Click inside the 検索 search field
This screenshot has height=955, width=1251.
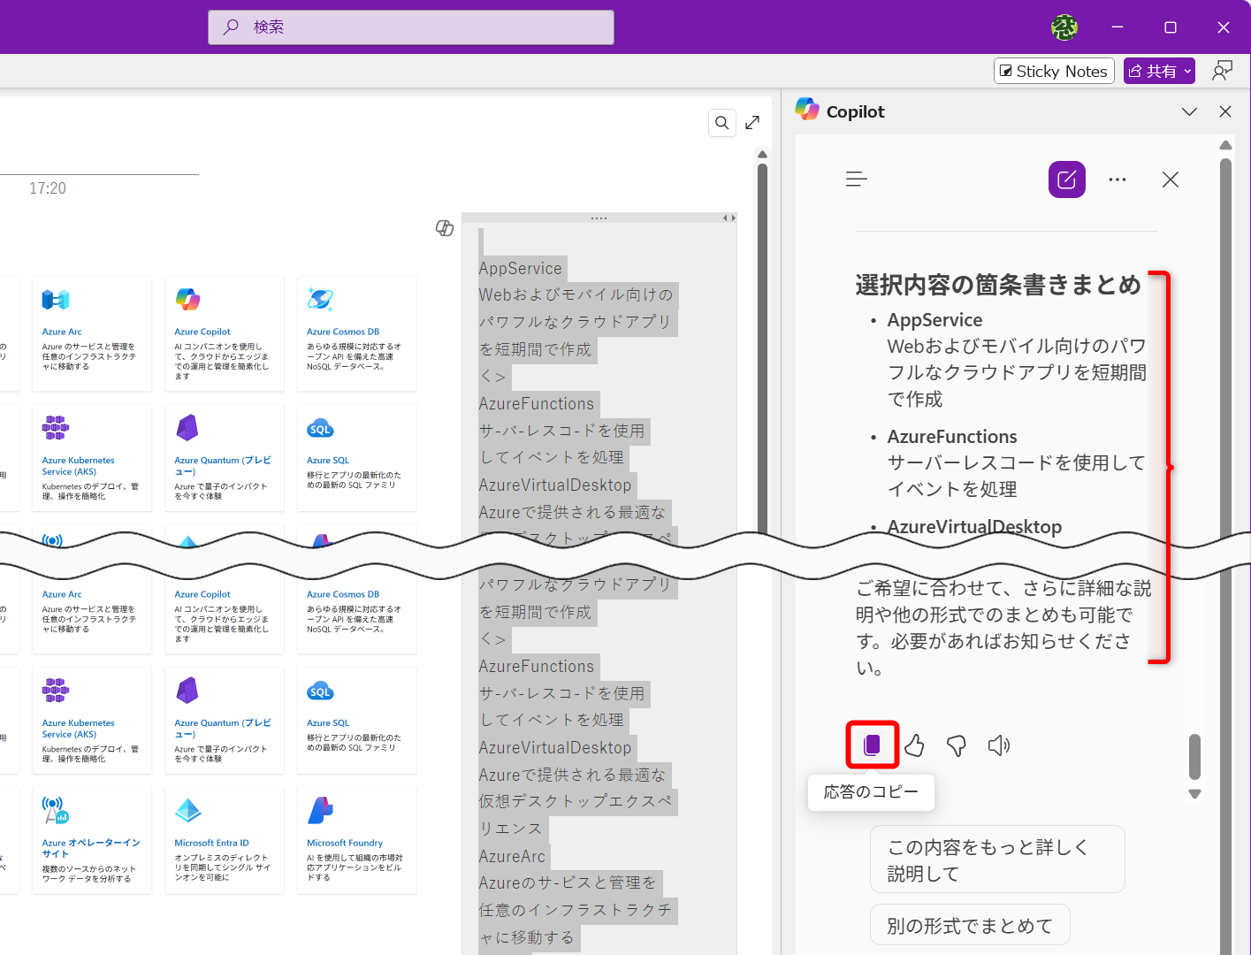[410, 27]
